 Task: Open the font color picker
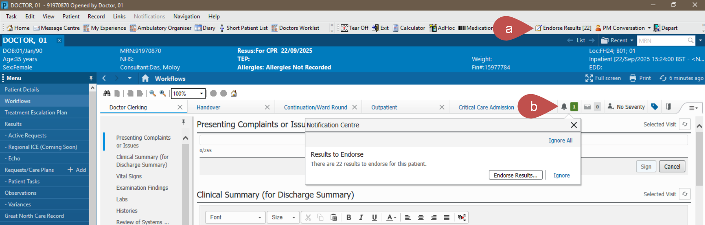pos(391,217)
